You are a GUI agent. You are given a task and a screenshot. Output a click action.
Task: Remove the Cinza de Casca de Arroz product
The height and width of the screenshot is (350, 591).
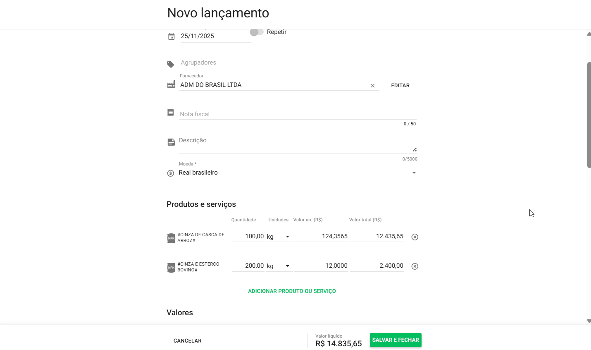click(415, 237)
